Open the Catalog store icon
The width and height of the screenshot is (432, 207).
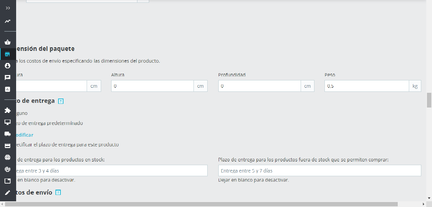(x=8, y=54)
